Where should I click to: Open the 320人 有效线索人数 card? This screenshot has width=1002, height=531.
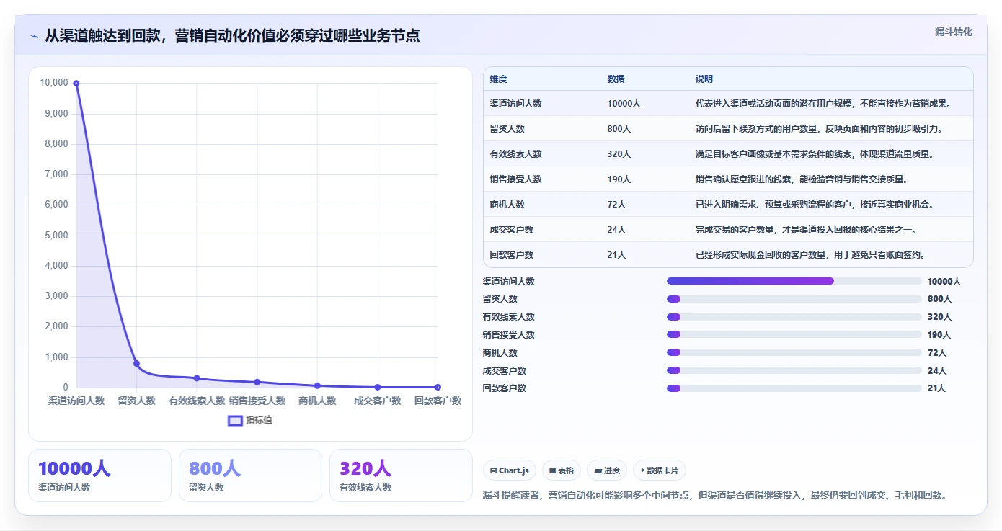(401, 476)
